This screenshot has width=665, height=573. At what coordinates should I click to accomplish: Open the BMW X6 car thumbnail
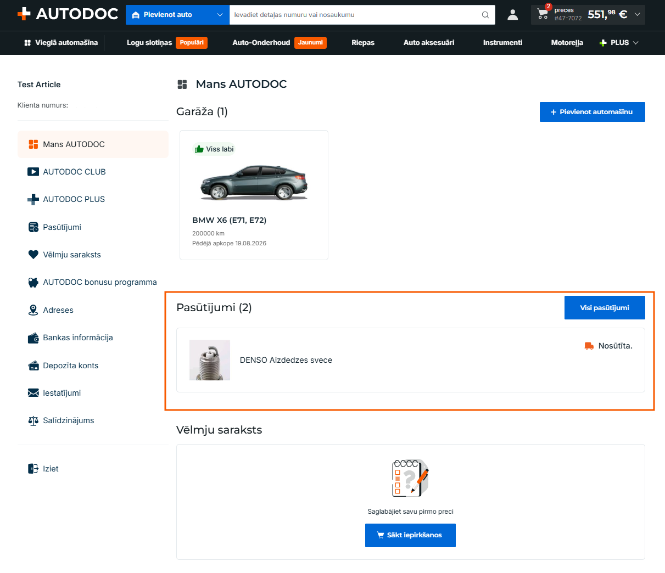pyautogui.click(x=254, y=183)
